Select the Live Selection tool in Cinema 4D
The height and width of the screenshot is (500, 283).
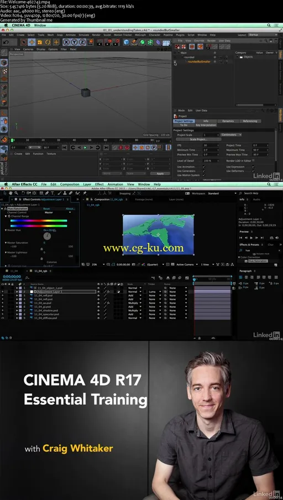(24, 42)
